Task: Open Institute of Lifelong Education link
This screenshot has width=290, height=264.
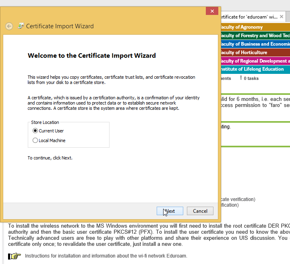Action: click(x=255, y=69)
